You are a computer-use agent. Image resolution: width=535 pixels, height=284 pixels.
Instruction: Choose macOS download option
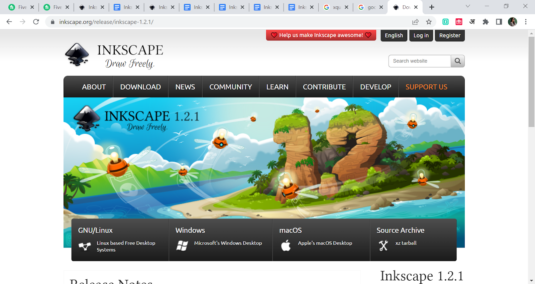coord(321,240)
